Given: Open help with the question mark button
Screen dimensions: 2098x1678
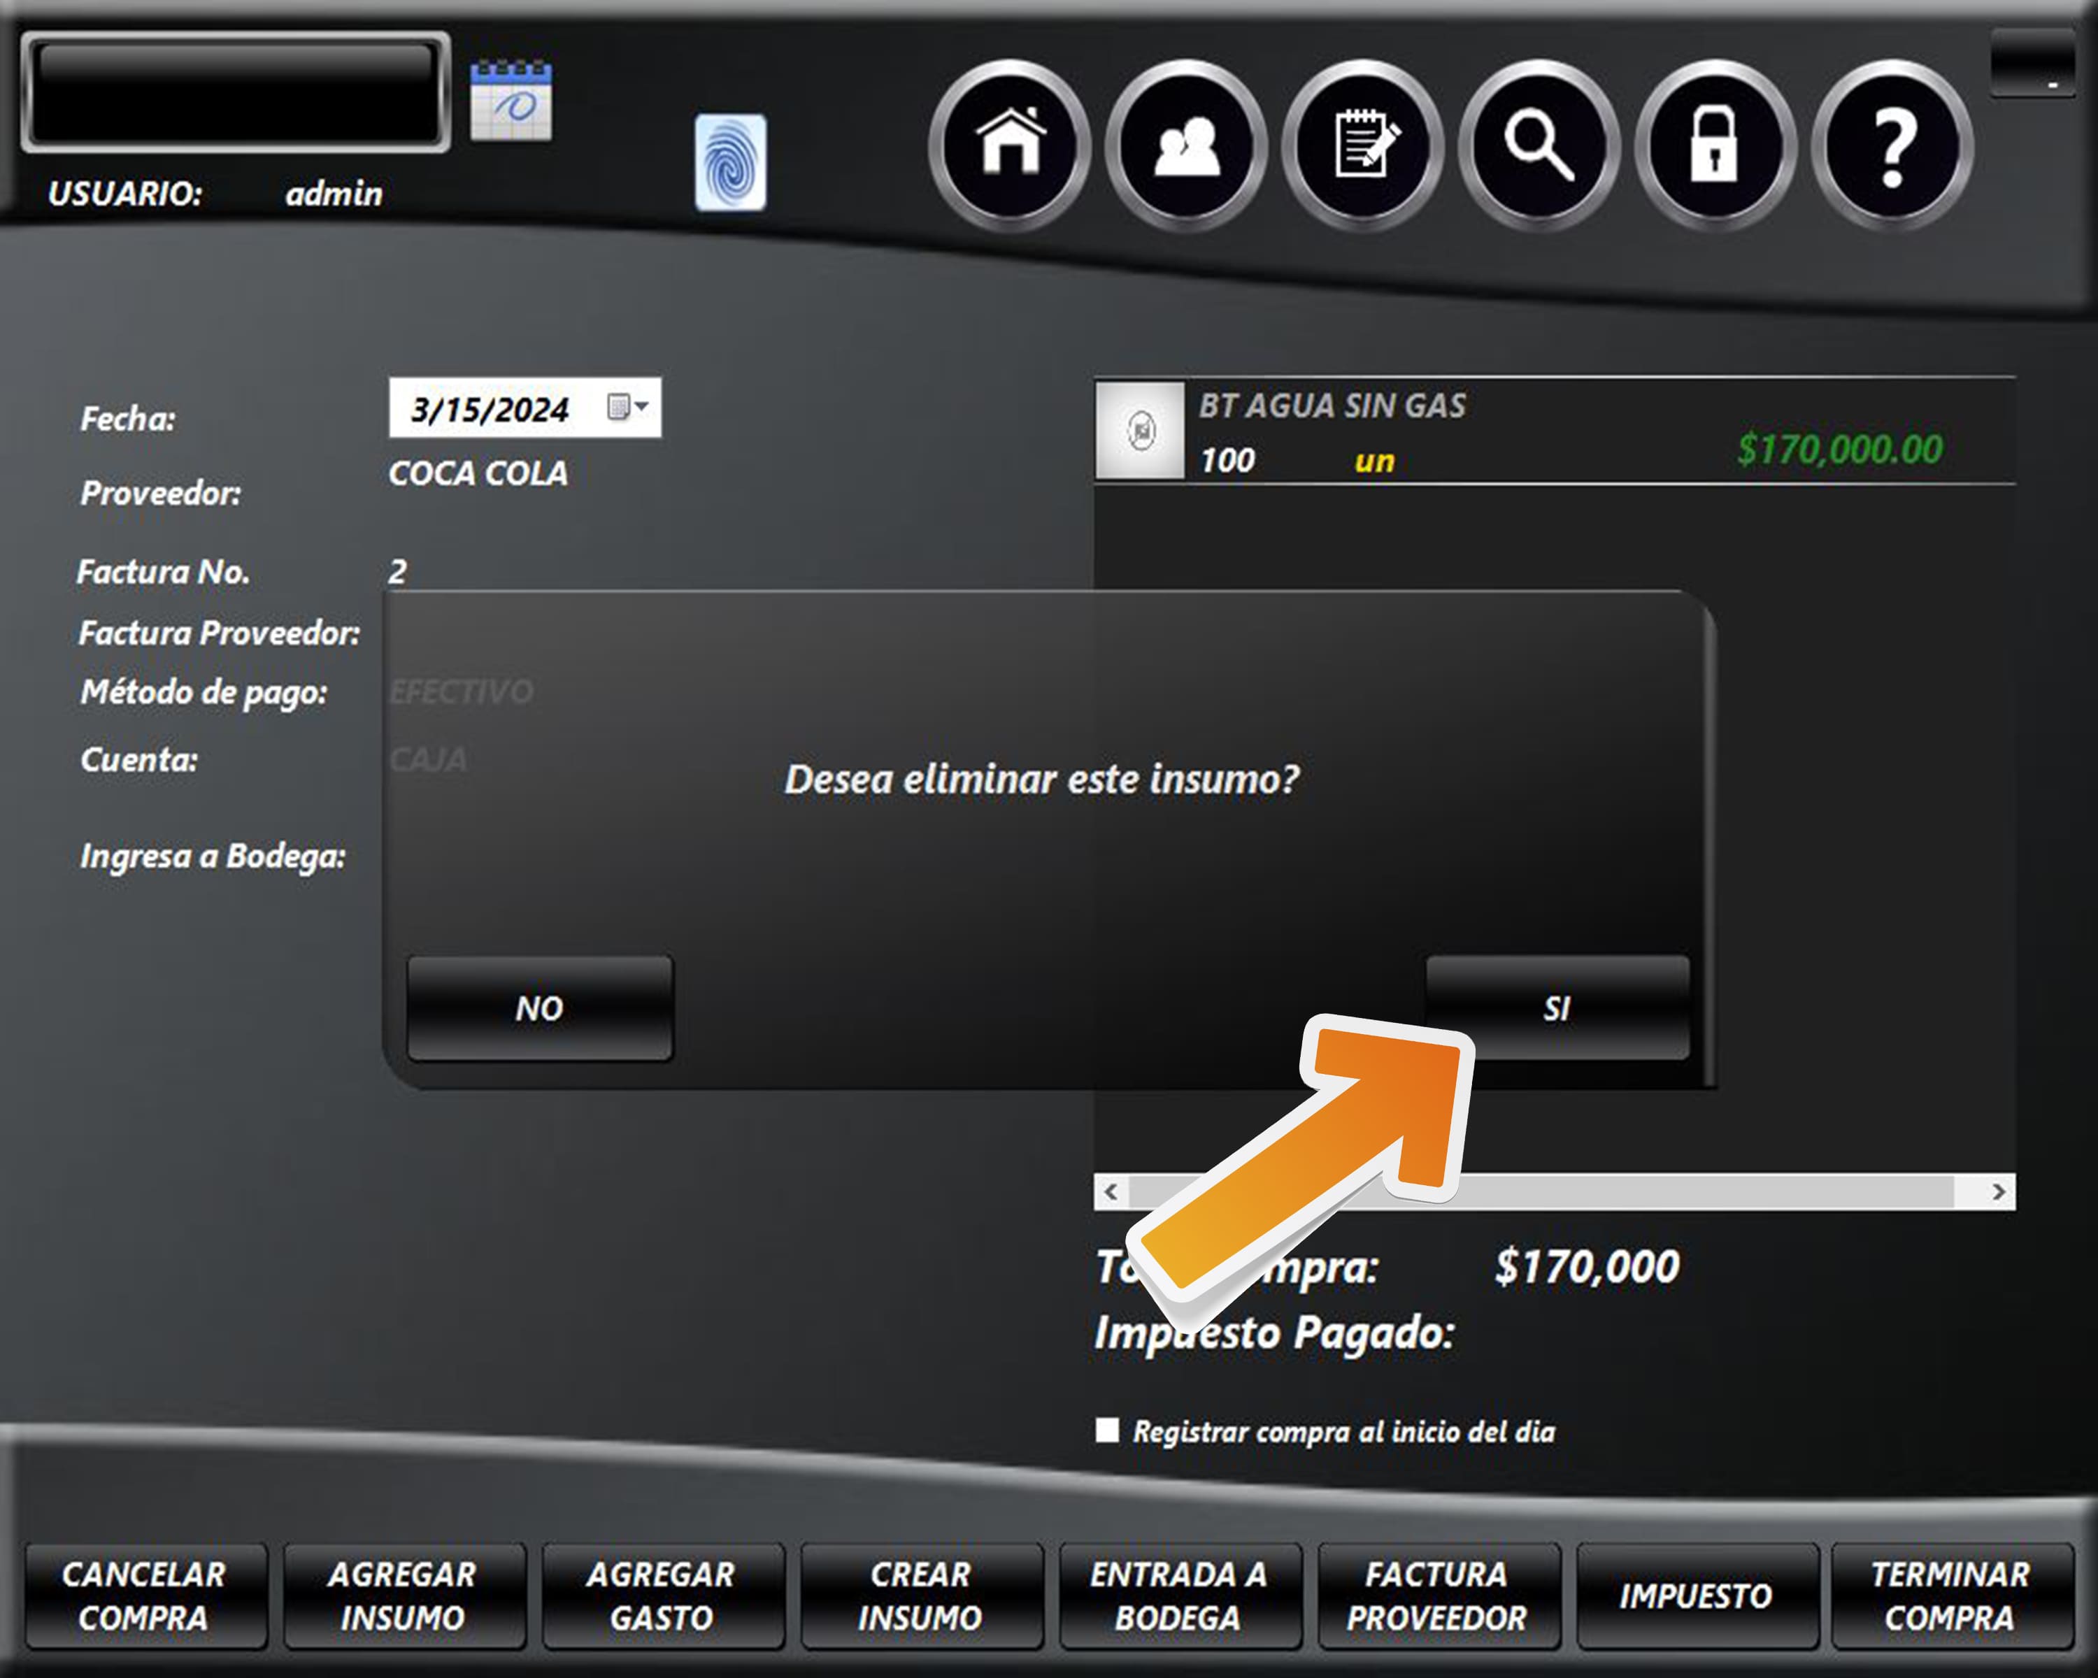Looking at the screenshot, I should tap(1892, 145).
